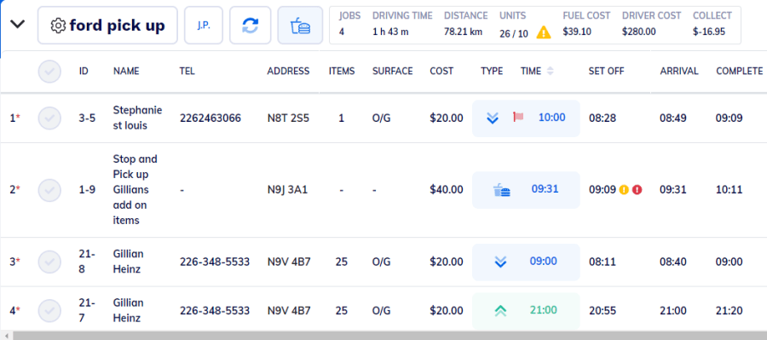This screenshot has width=767, height=340.
Task: Click the ID column header
Action: coord(84,72)
